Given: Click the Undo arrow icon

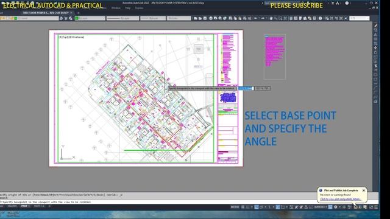Looking at the screenshot, I should pos(255,18).
